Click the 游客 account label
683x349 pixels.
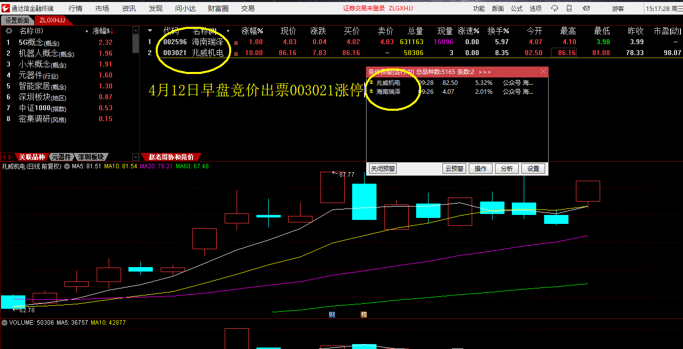(x=618, y=8)
